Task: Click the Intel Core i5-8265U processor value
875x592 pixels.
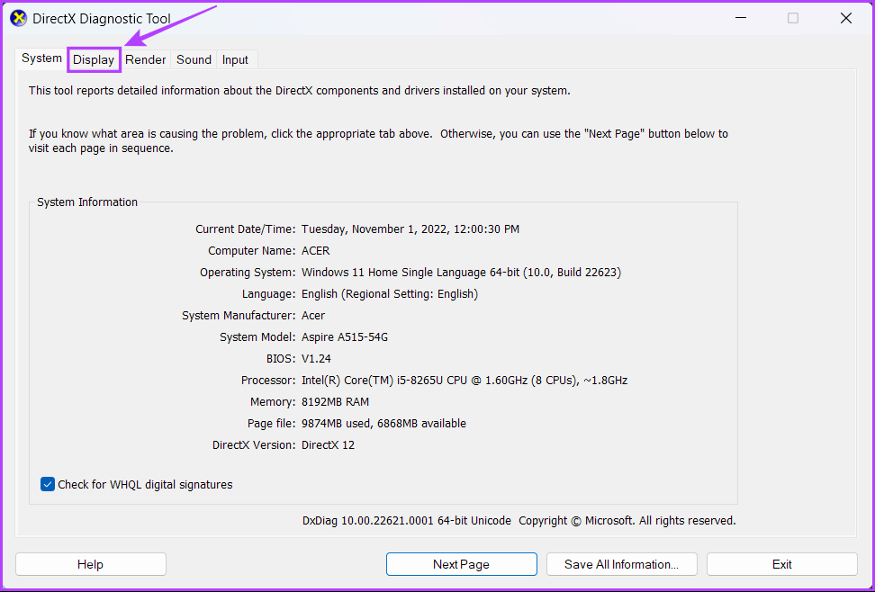Action: 465,380
